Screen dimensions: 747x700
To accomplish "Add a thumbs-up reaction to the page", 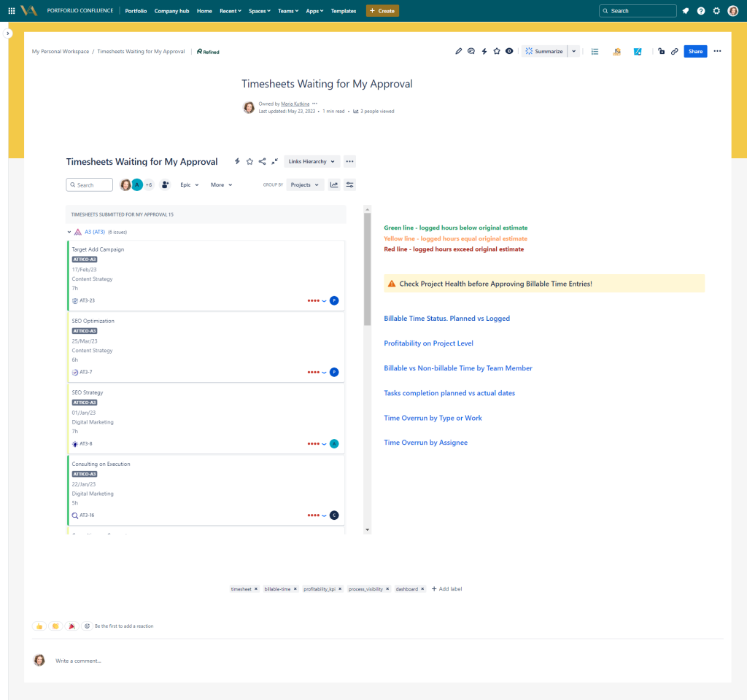I will click(39, 626).
